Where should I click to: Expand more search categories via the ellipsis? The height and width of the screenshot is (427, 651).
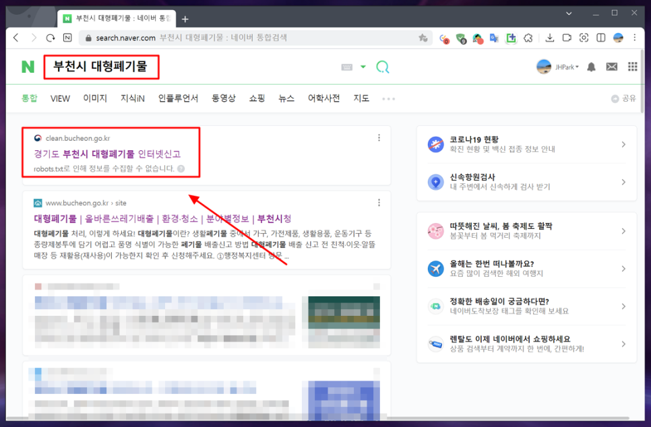pyautogui.click(x=389, y=99)
